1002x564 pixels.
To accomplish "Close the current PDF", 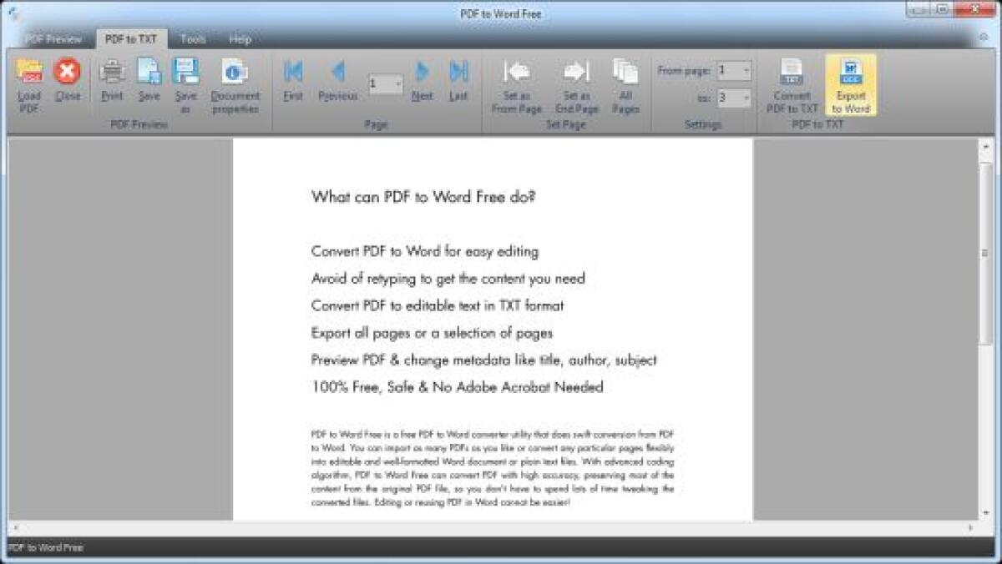I will [x=67, y=83].
